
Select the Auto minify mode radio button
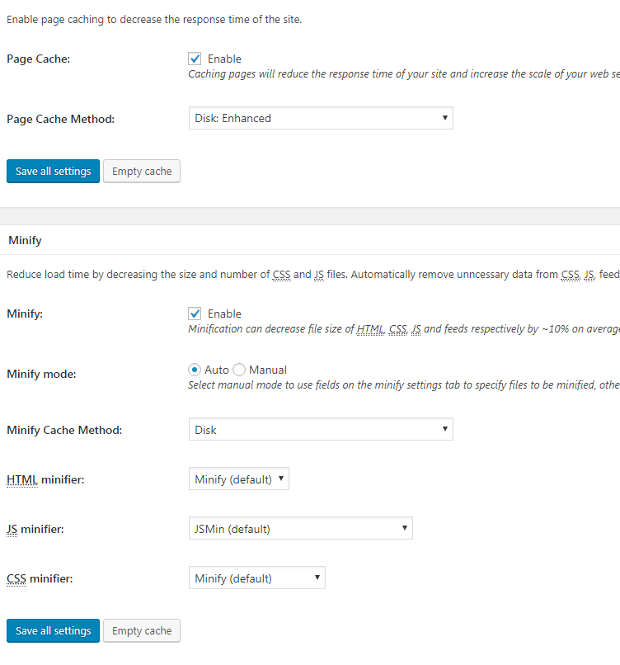pyautogui.click(x=195, y=370)
